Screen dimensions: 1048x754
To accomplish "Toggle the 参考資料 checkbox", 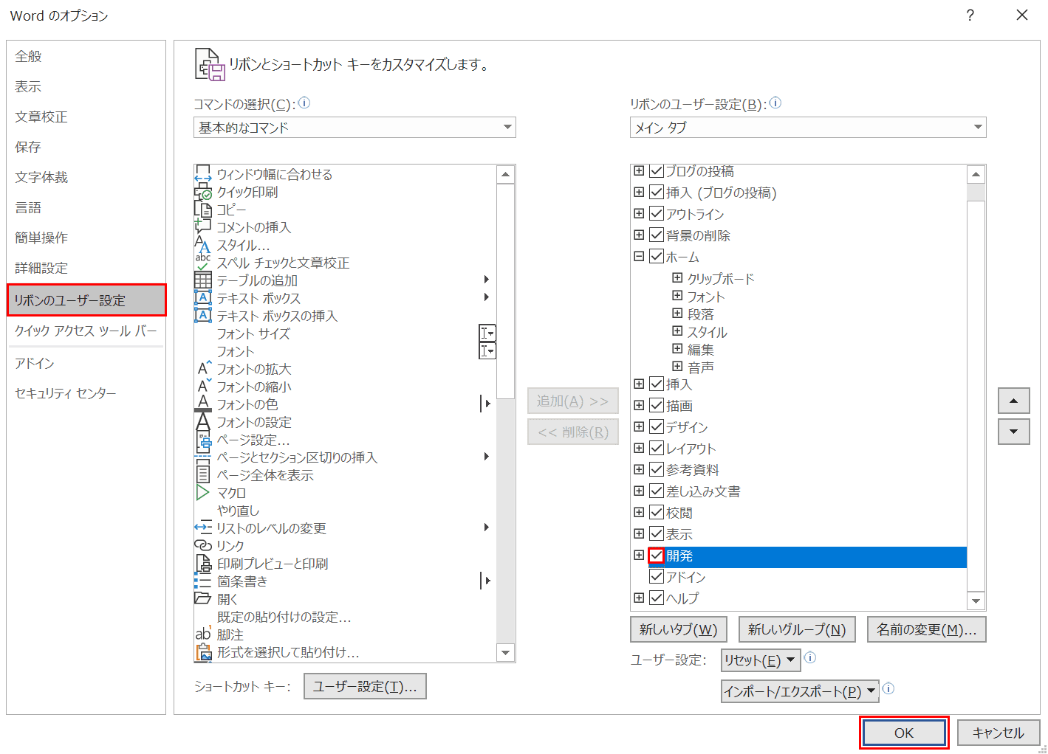I will [656, 470].
